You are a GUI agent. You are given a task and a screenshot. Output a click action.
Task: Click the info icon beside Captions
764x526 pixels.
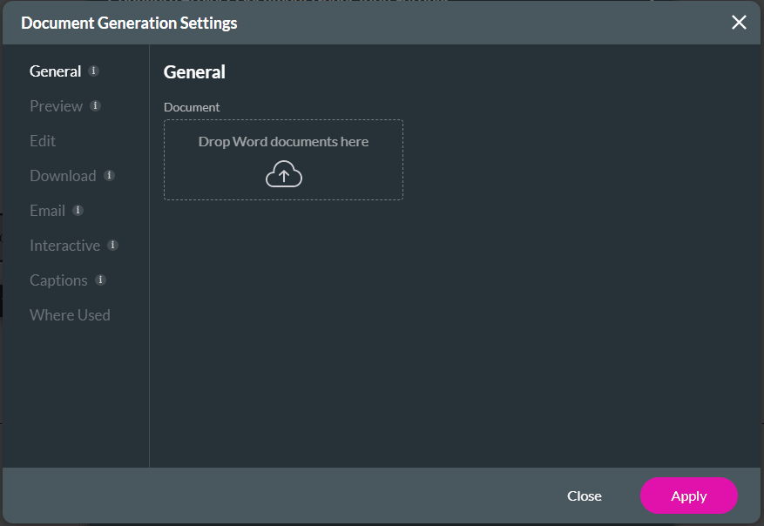coord(100,280)
